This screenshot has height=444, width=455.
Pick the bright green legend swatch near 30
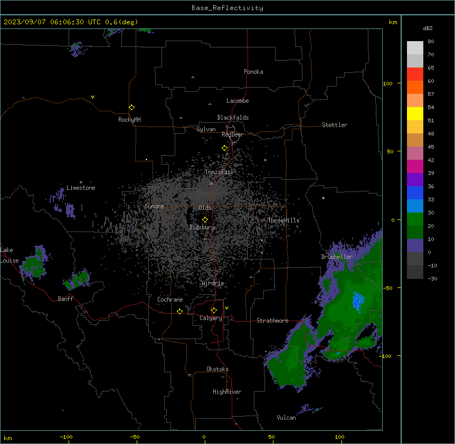(415, 219)
